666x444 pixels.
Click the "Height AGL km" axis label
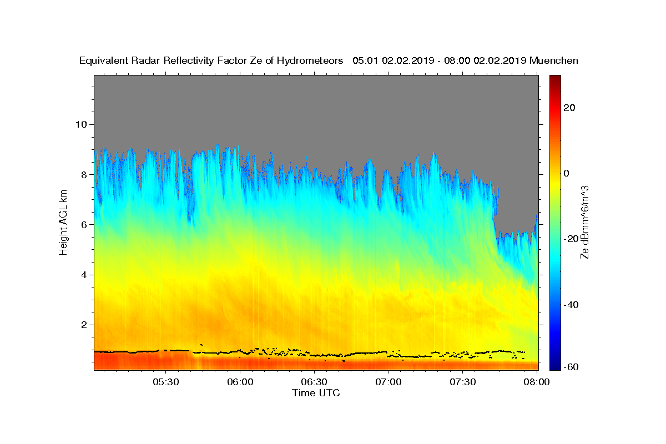click(x=64, y=222)
